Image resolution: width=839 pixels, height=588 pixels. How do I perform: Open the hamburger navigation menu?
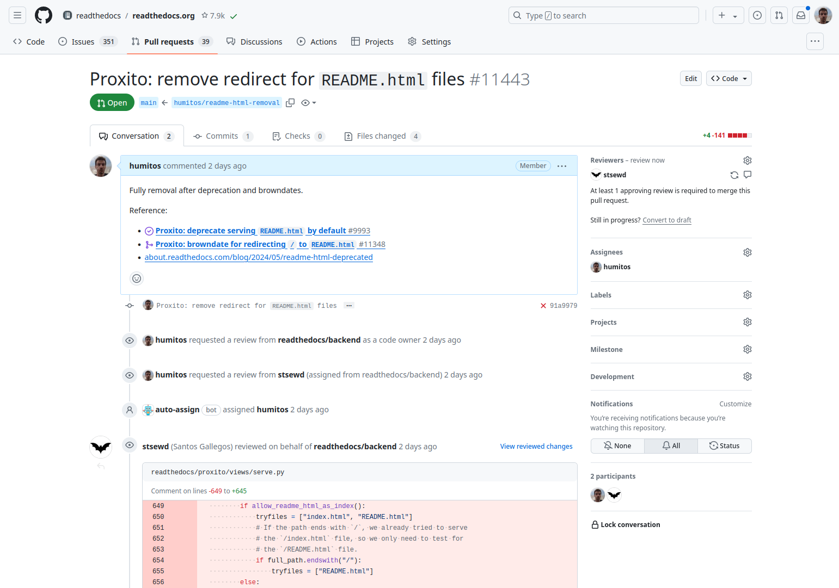(x=17, y=15)
